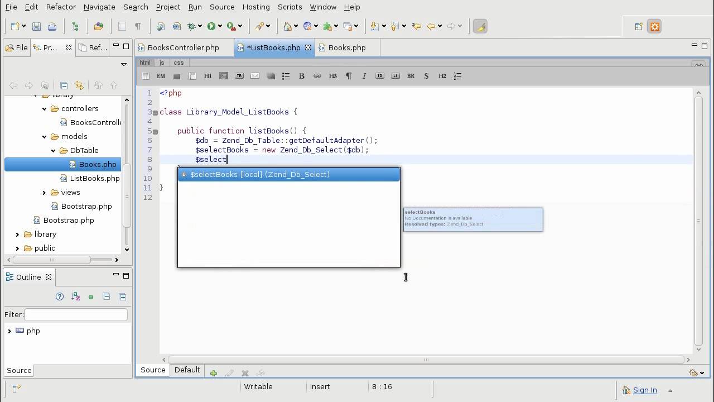714x402 pixels.
Task: Select the orange gear perspective button
Action: pos(654,26)
